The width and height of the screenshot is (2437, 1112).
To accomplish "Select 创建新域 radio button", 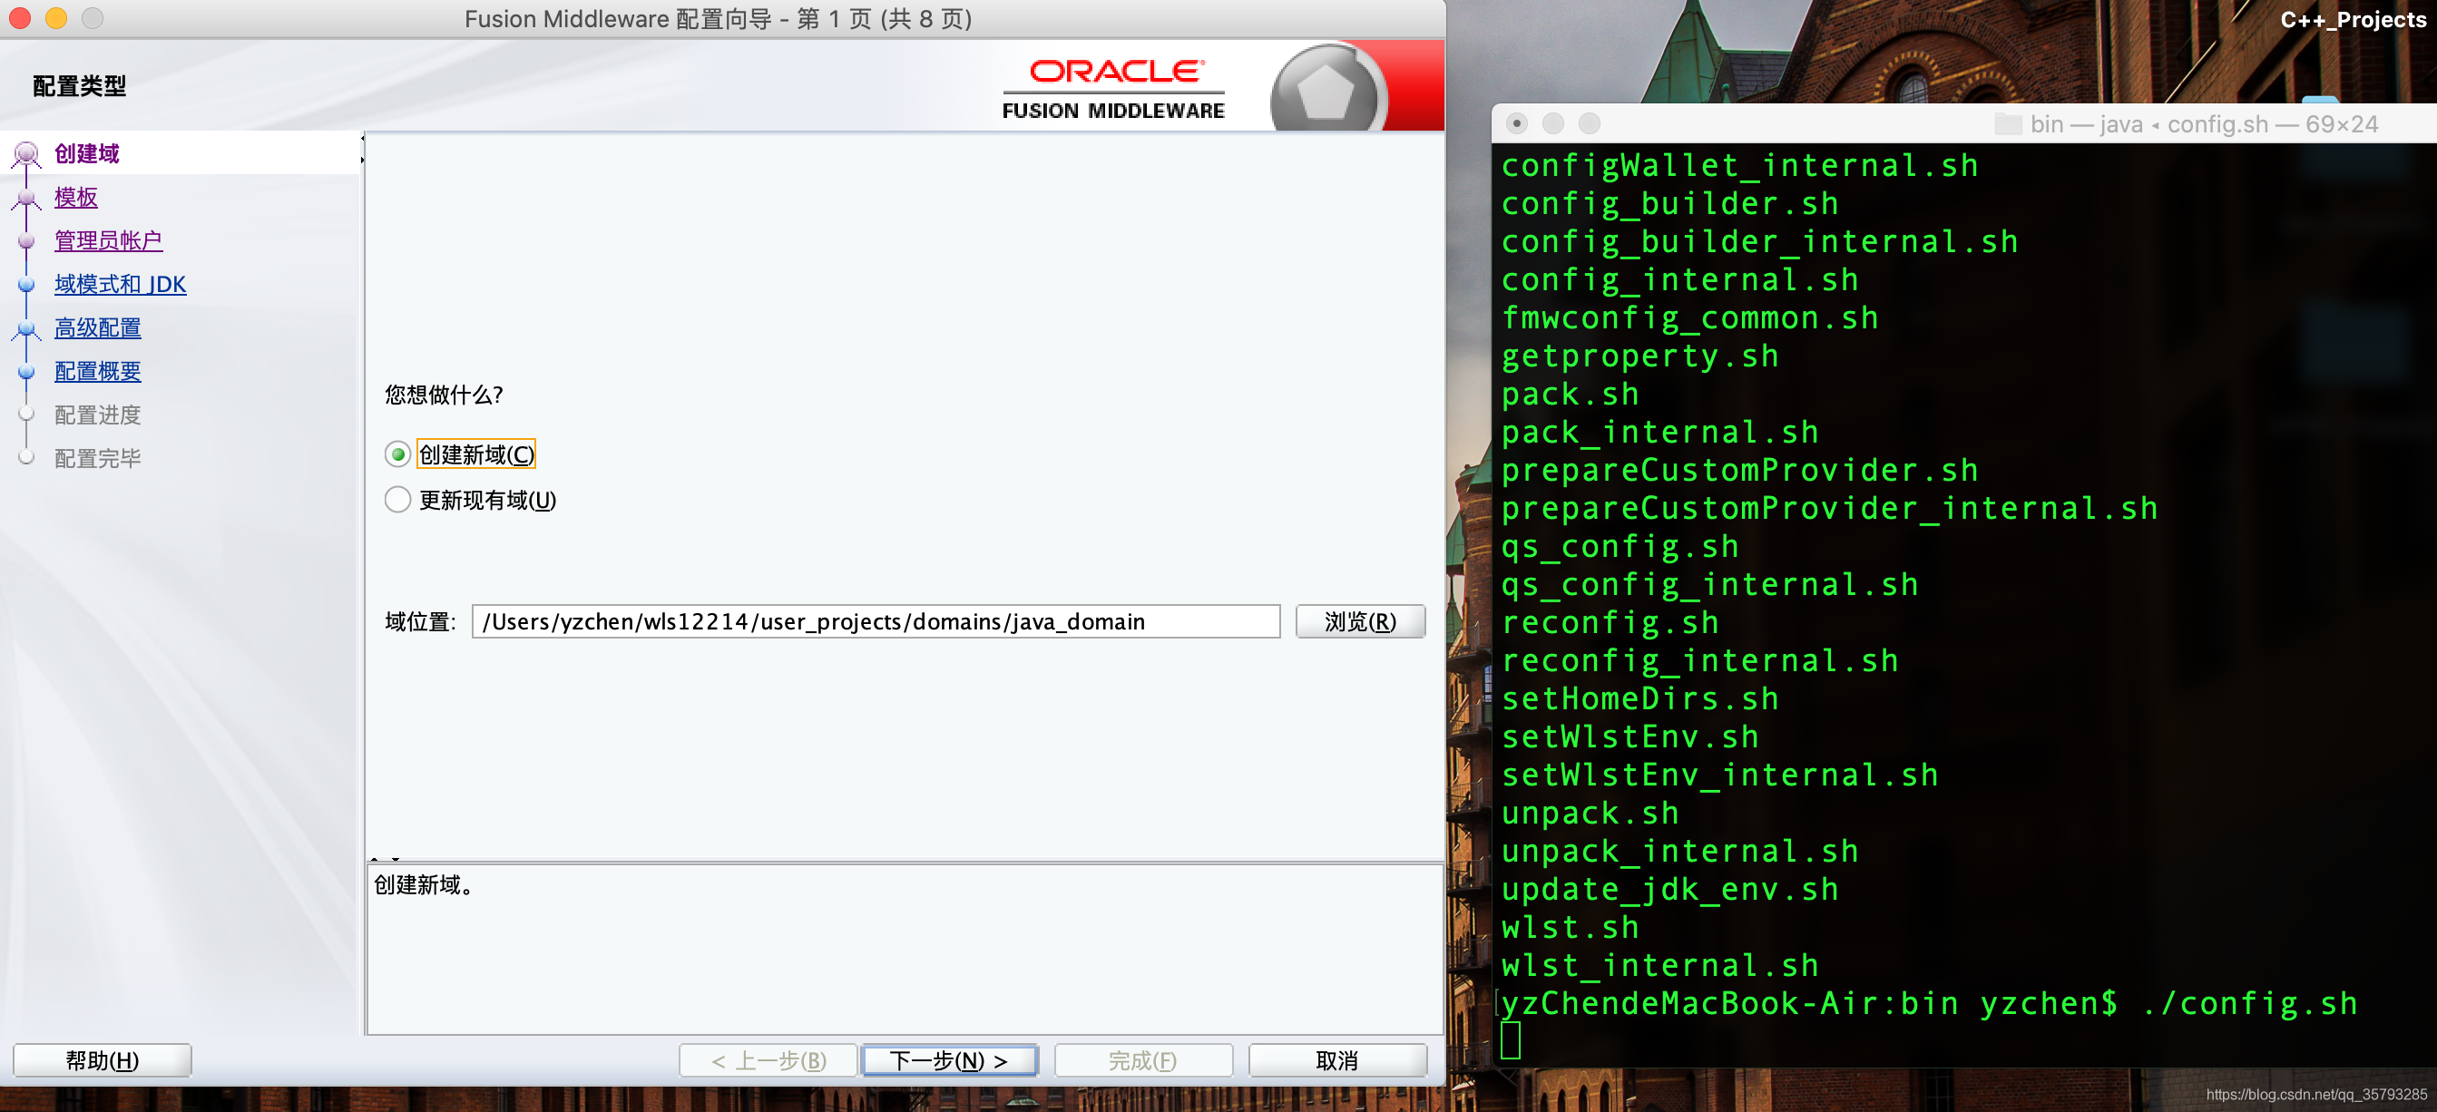I will [x=398, y=454].
